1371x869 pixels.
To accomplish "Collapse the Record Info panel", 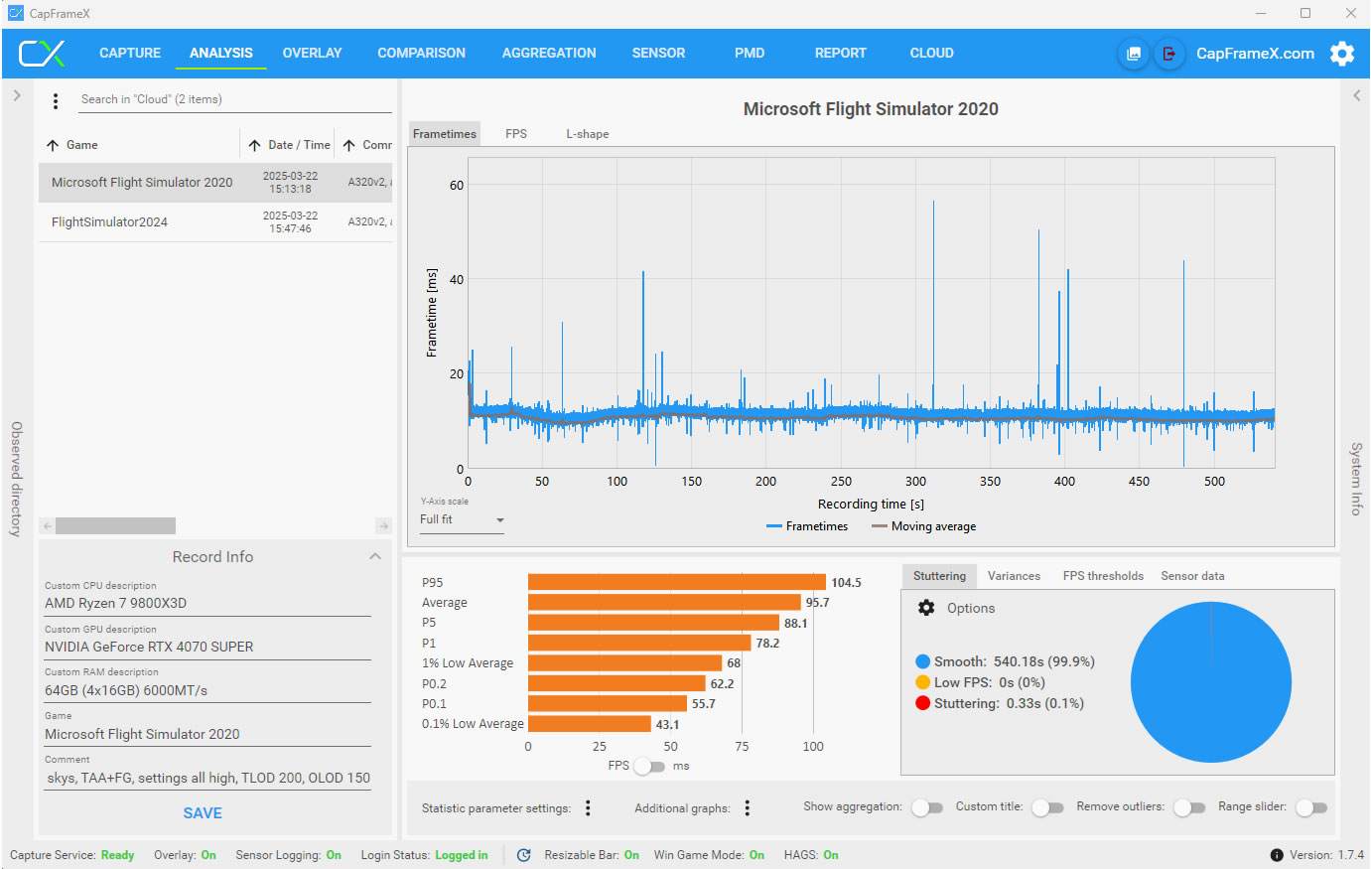I will click(x=375, y=556).
